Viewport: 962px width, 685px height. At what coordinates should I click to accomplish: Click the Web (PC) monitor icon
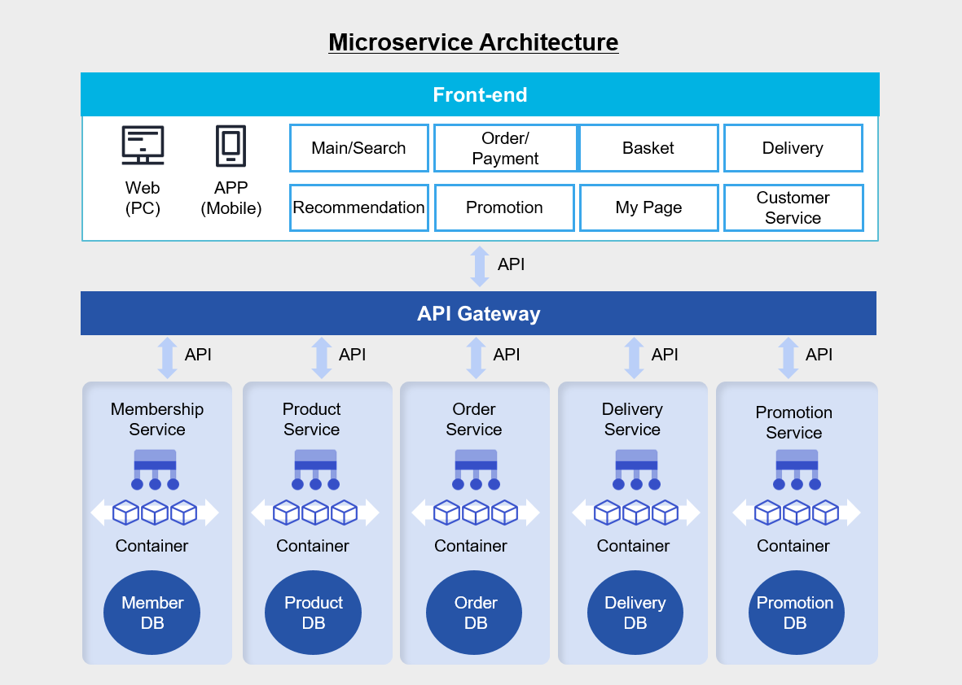(143, 145)
